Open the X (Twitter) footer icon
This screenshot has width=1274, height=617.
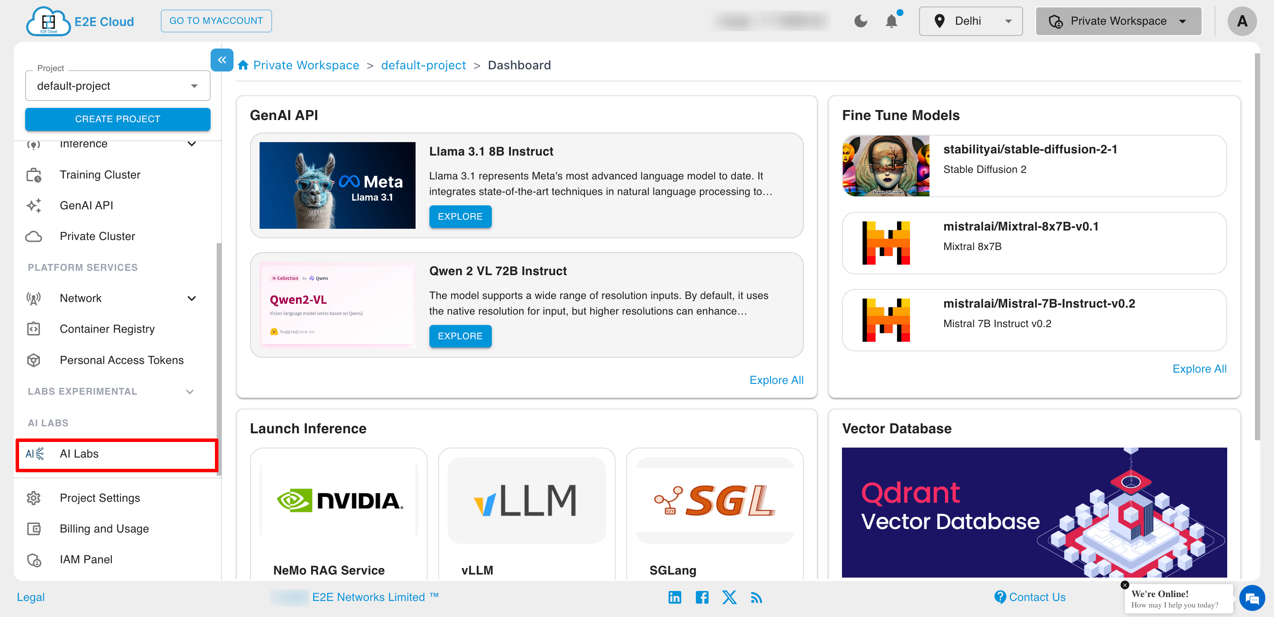[729, 597]
